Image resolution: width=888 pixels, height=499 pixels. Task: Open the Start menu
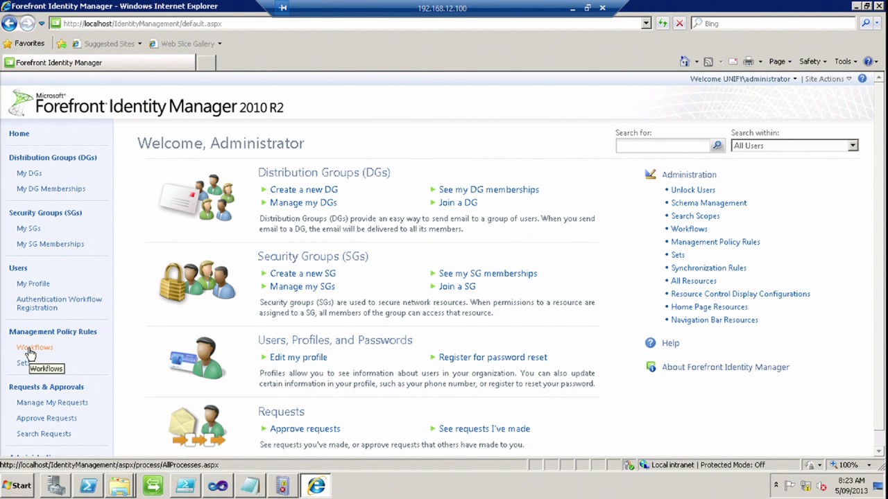click(x=17, y=486)
